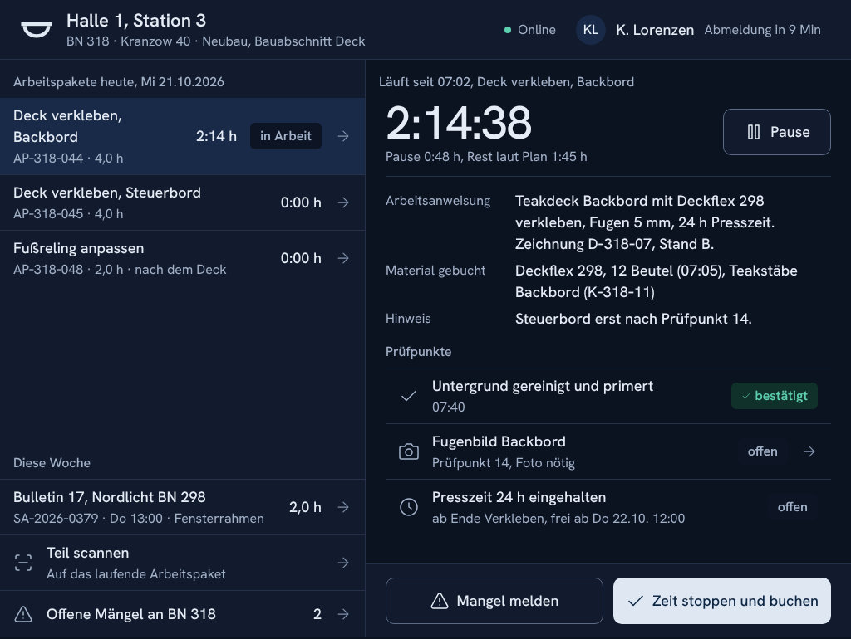Click offen badge for Presszeit 24 h
The height and width of the screenshot is (639, 851).
(x=792, y=507)
